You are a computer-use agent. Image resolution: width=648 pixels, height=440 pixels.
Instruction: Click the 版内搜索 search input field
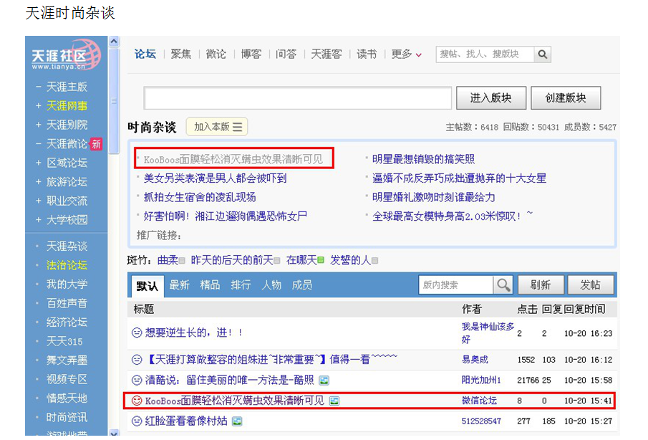[x=455, y=285]
